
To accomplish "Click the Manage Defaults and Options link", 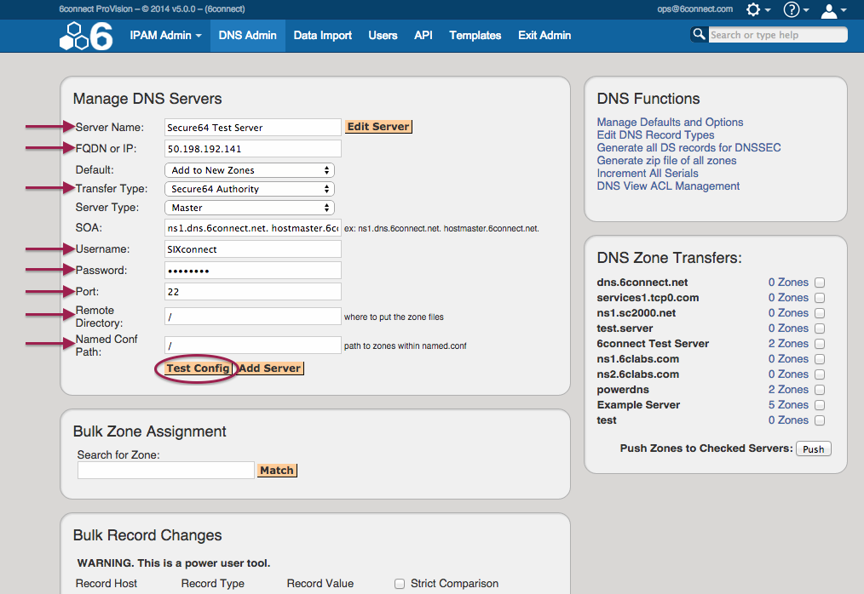I will (670, 123).
